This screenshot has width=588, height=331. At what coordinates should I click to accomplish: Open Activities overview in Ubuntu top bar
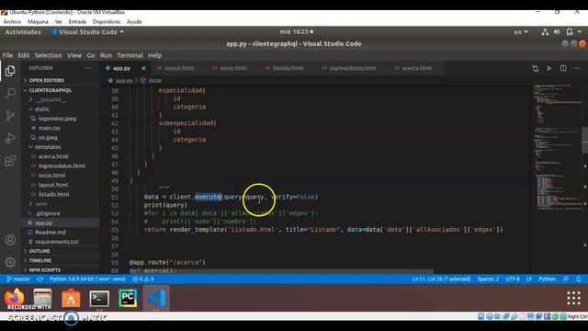click(x=23, y=32)
